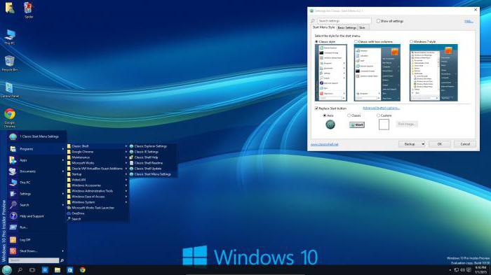
Task: Expand the VideoLAN folder arrow
Action: 126,180
